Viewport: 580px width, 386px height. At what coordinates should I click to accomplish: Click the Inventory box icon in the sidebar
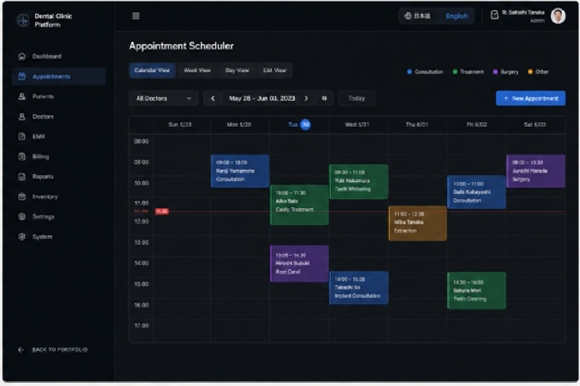[22, 196]
